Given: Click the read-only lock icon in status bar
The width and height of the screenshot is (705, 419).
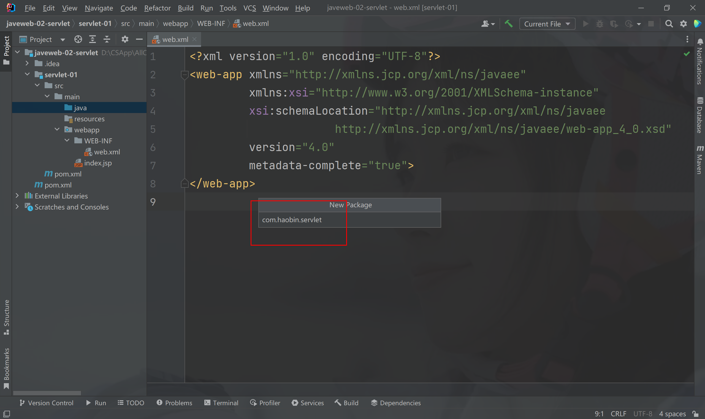Looking at the screenshot, I should [x=696, y=414].
